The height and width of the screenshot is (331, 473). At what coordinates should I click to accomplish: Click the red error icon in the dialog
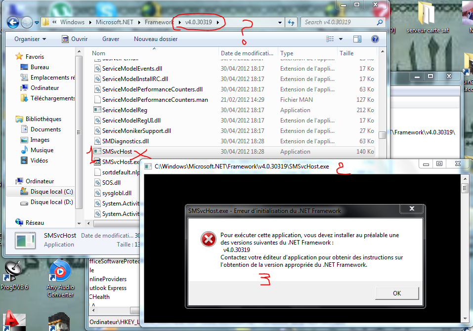point(209,239)
